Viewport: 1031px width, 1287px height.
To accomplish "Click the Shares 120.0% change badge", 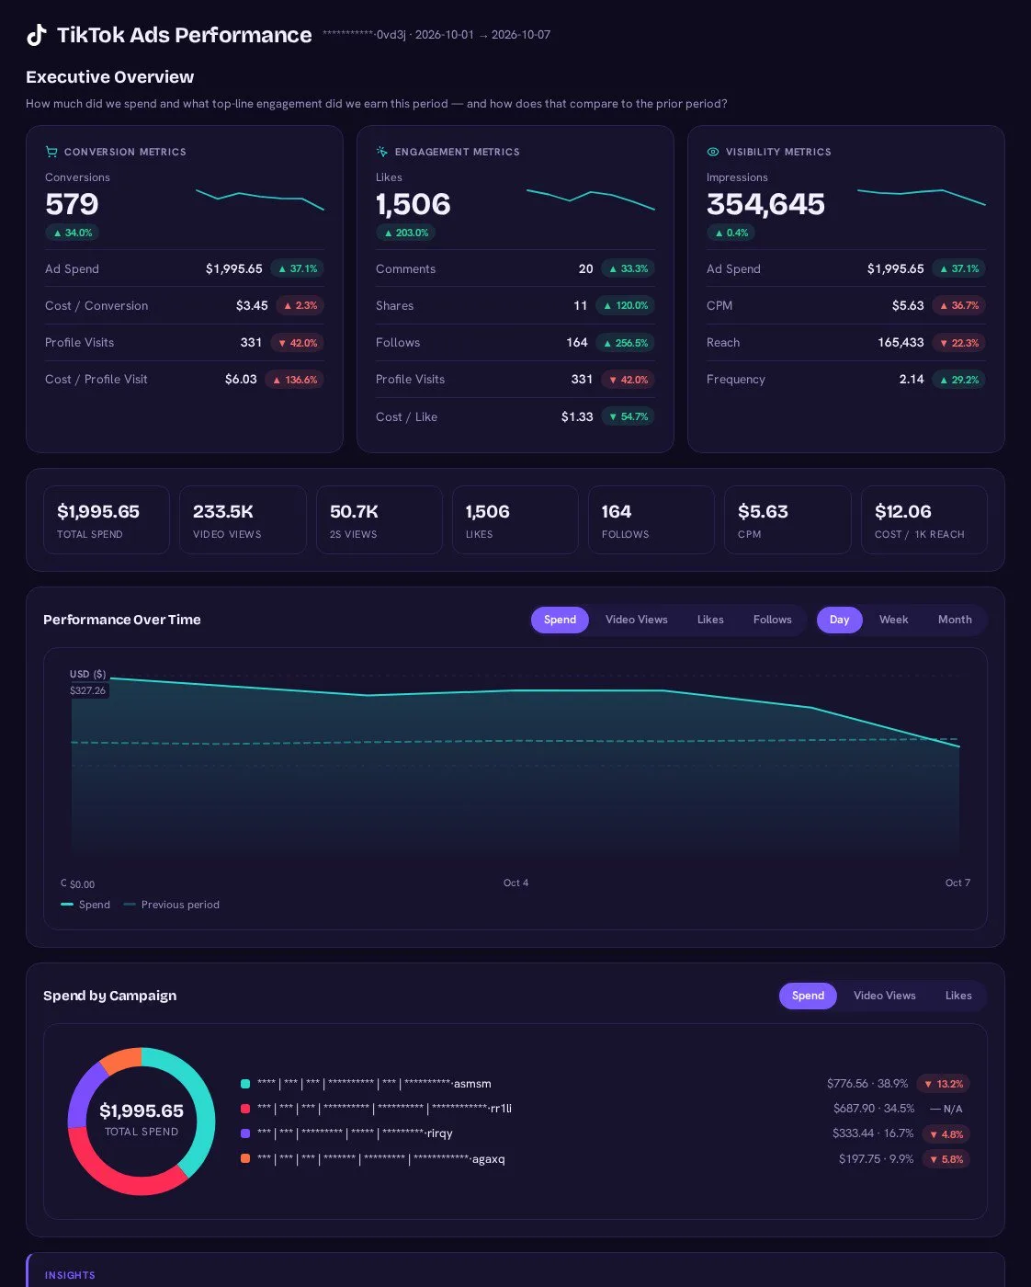I will click(626, 305).
